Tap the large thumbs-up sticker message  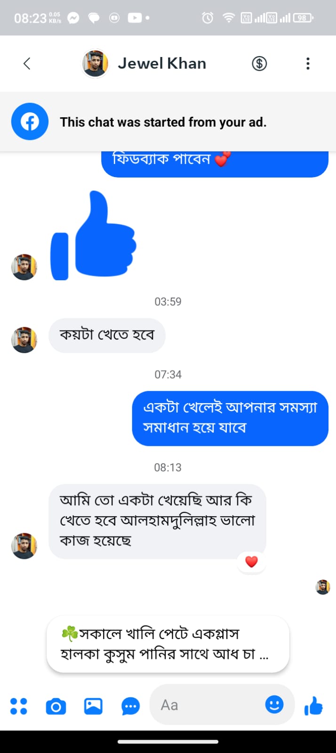(x=94, y=235)
